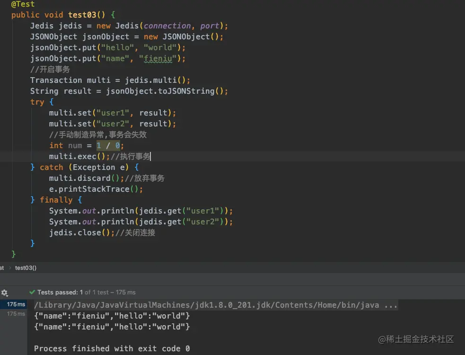Screen dimensions: 465x355
Task: Click the //手动制造异常 comment line
Action: [98, 135]
